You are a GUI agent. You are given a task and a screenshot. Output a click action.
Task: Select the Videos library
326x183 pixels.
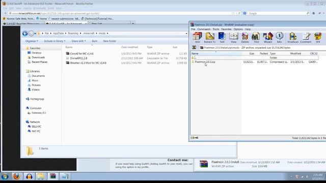pos(36,89)
